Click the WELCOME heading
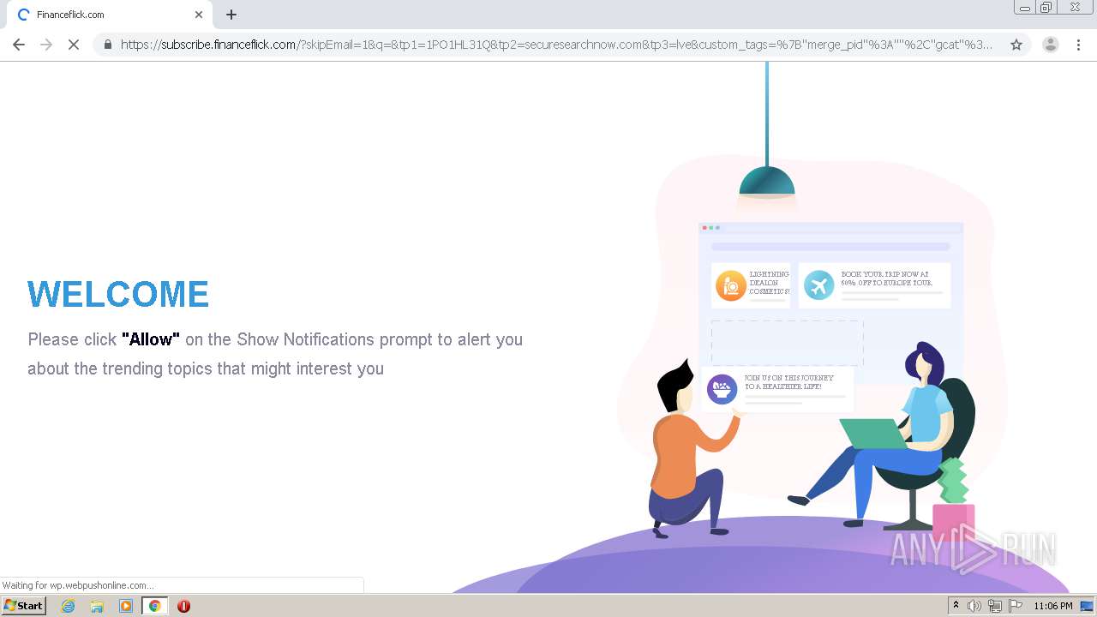The height and width of the screenshot is (617, 1097). [118, 295]
